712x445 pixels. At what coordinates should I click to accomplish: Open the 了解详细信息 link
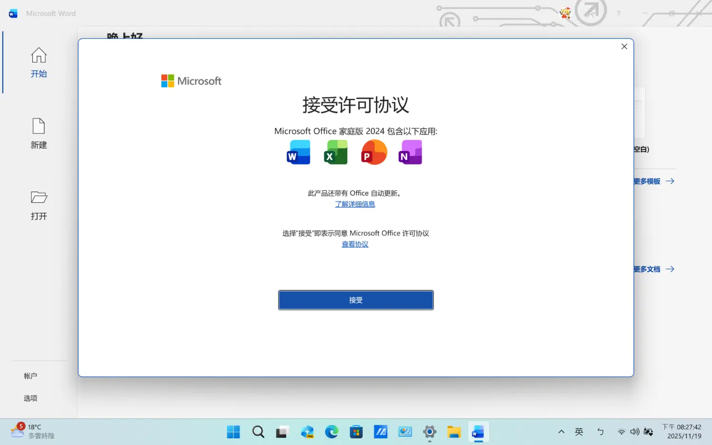tap(355, 204)
